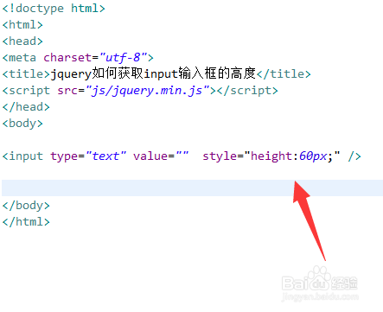Click the <input tag name
383x312 pixels.
pyautogui.click(x=22, y=156)
